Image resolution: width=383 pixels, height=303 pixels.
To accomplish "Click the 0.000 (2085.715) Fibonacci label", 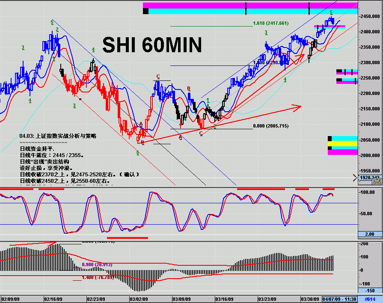I will point(270,126).
